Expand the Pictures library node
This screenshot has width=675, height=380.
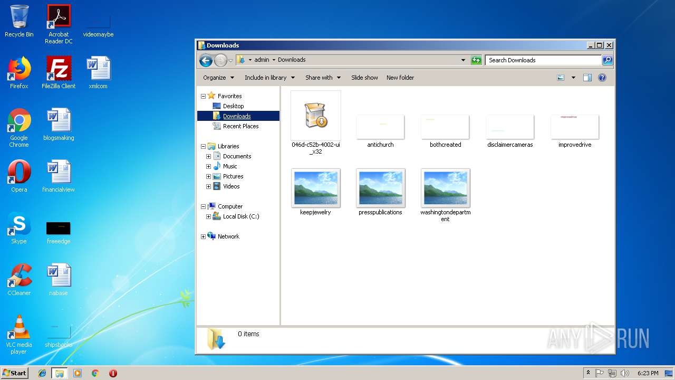pos(208,177)
